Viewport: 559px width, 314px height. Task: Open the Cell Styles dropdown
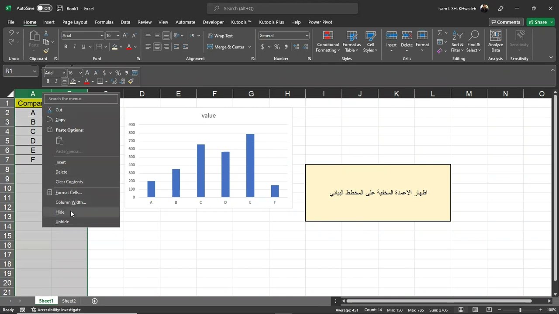tap(370, 41)
